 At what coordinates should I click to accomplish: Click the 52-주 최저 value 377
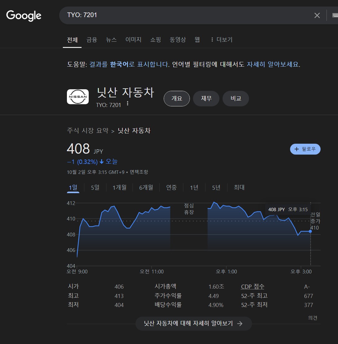click(308, 305)
